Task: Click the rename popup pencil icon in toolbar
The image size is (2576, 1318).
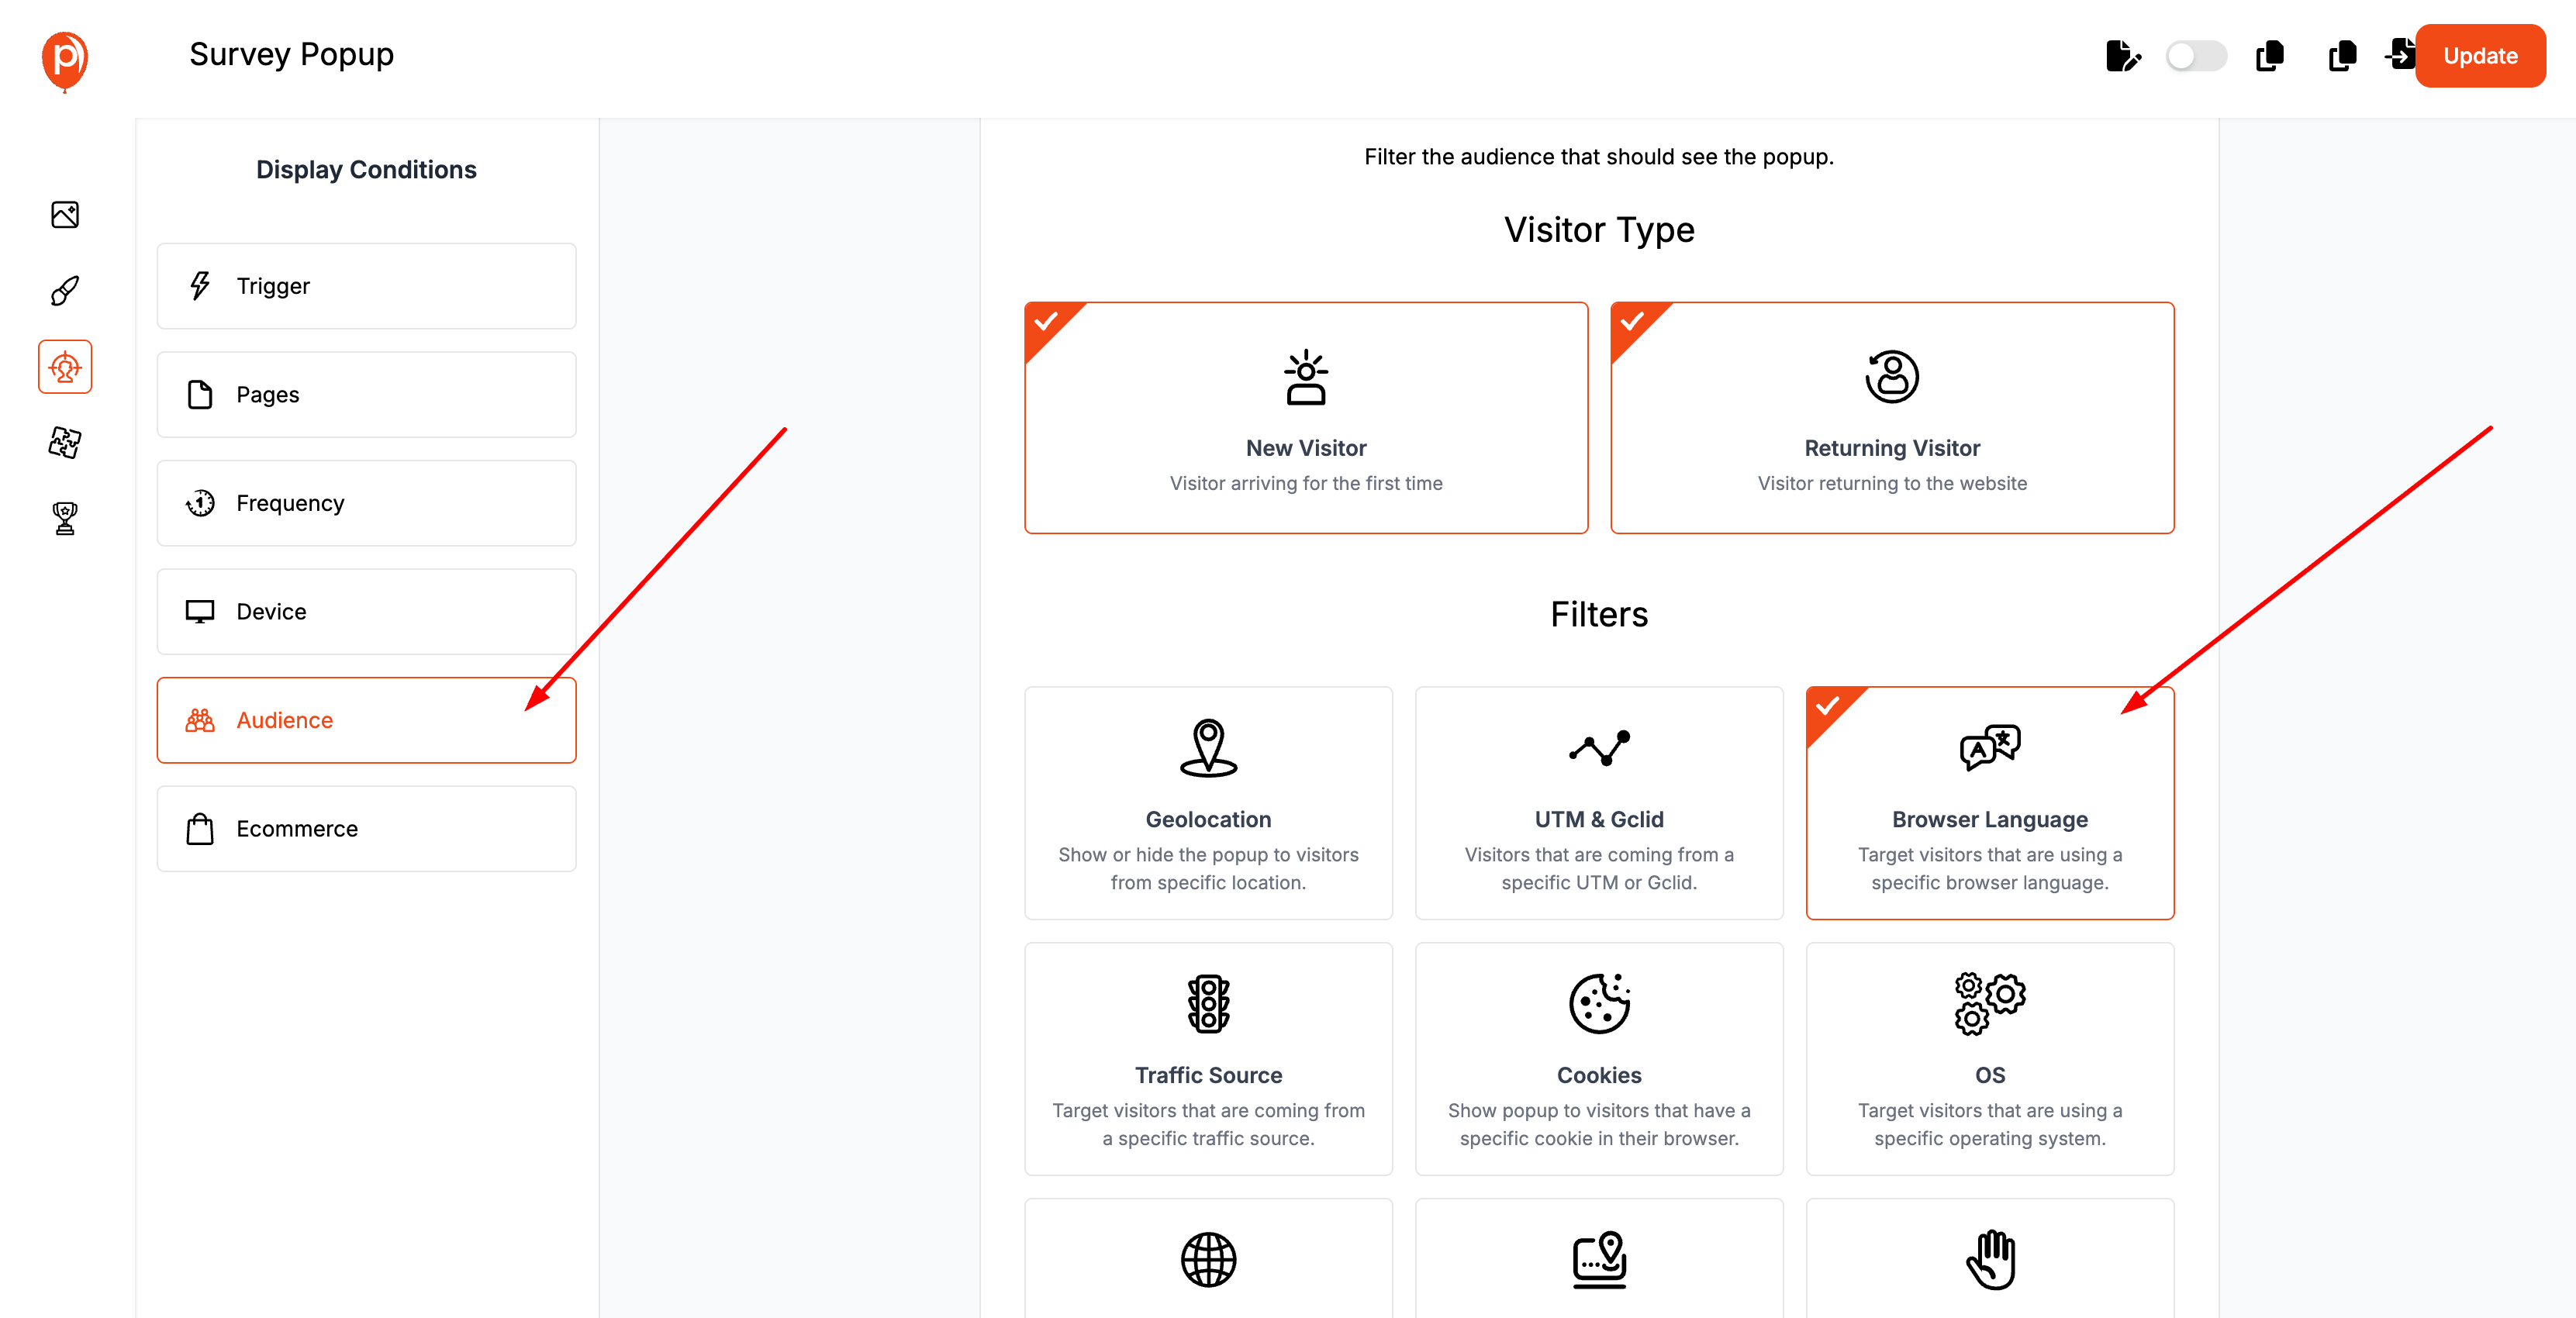Action: [x=2124, y=56]
